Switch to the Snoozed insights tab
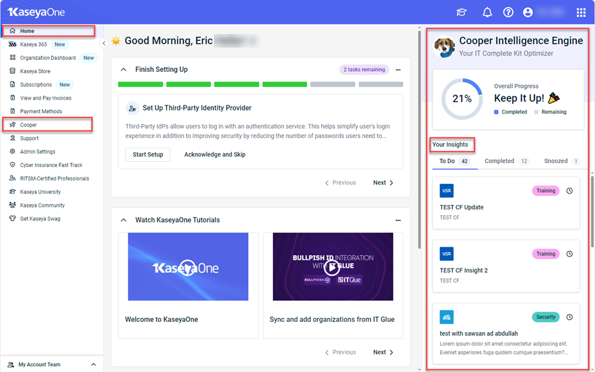This screenshot has width=595, height=372. pos(562,161)
